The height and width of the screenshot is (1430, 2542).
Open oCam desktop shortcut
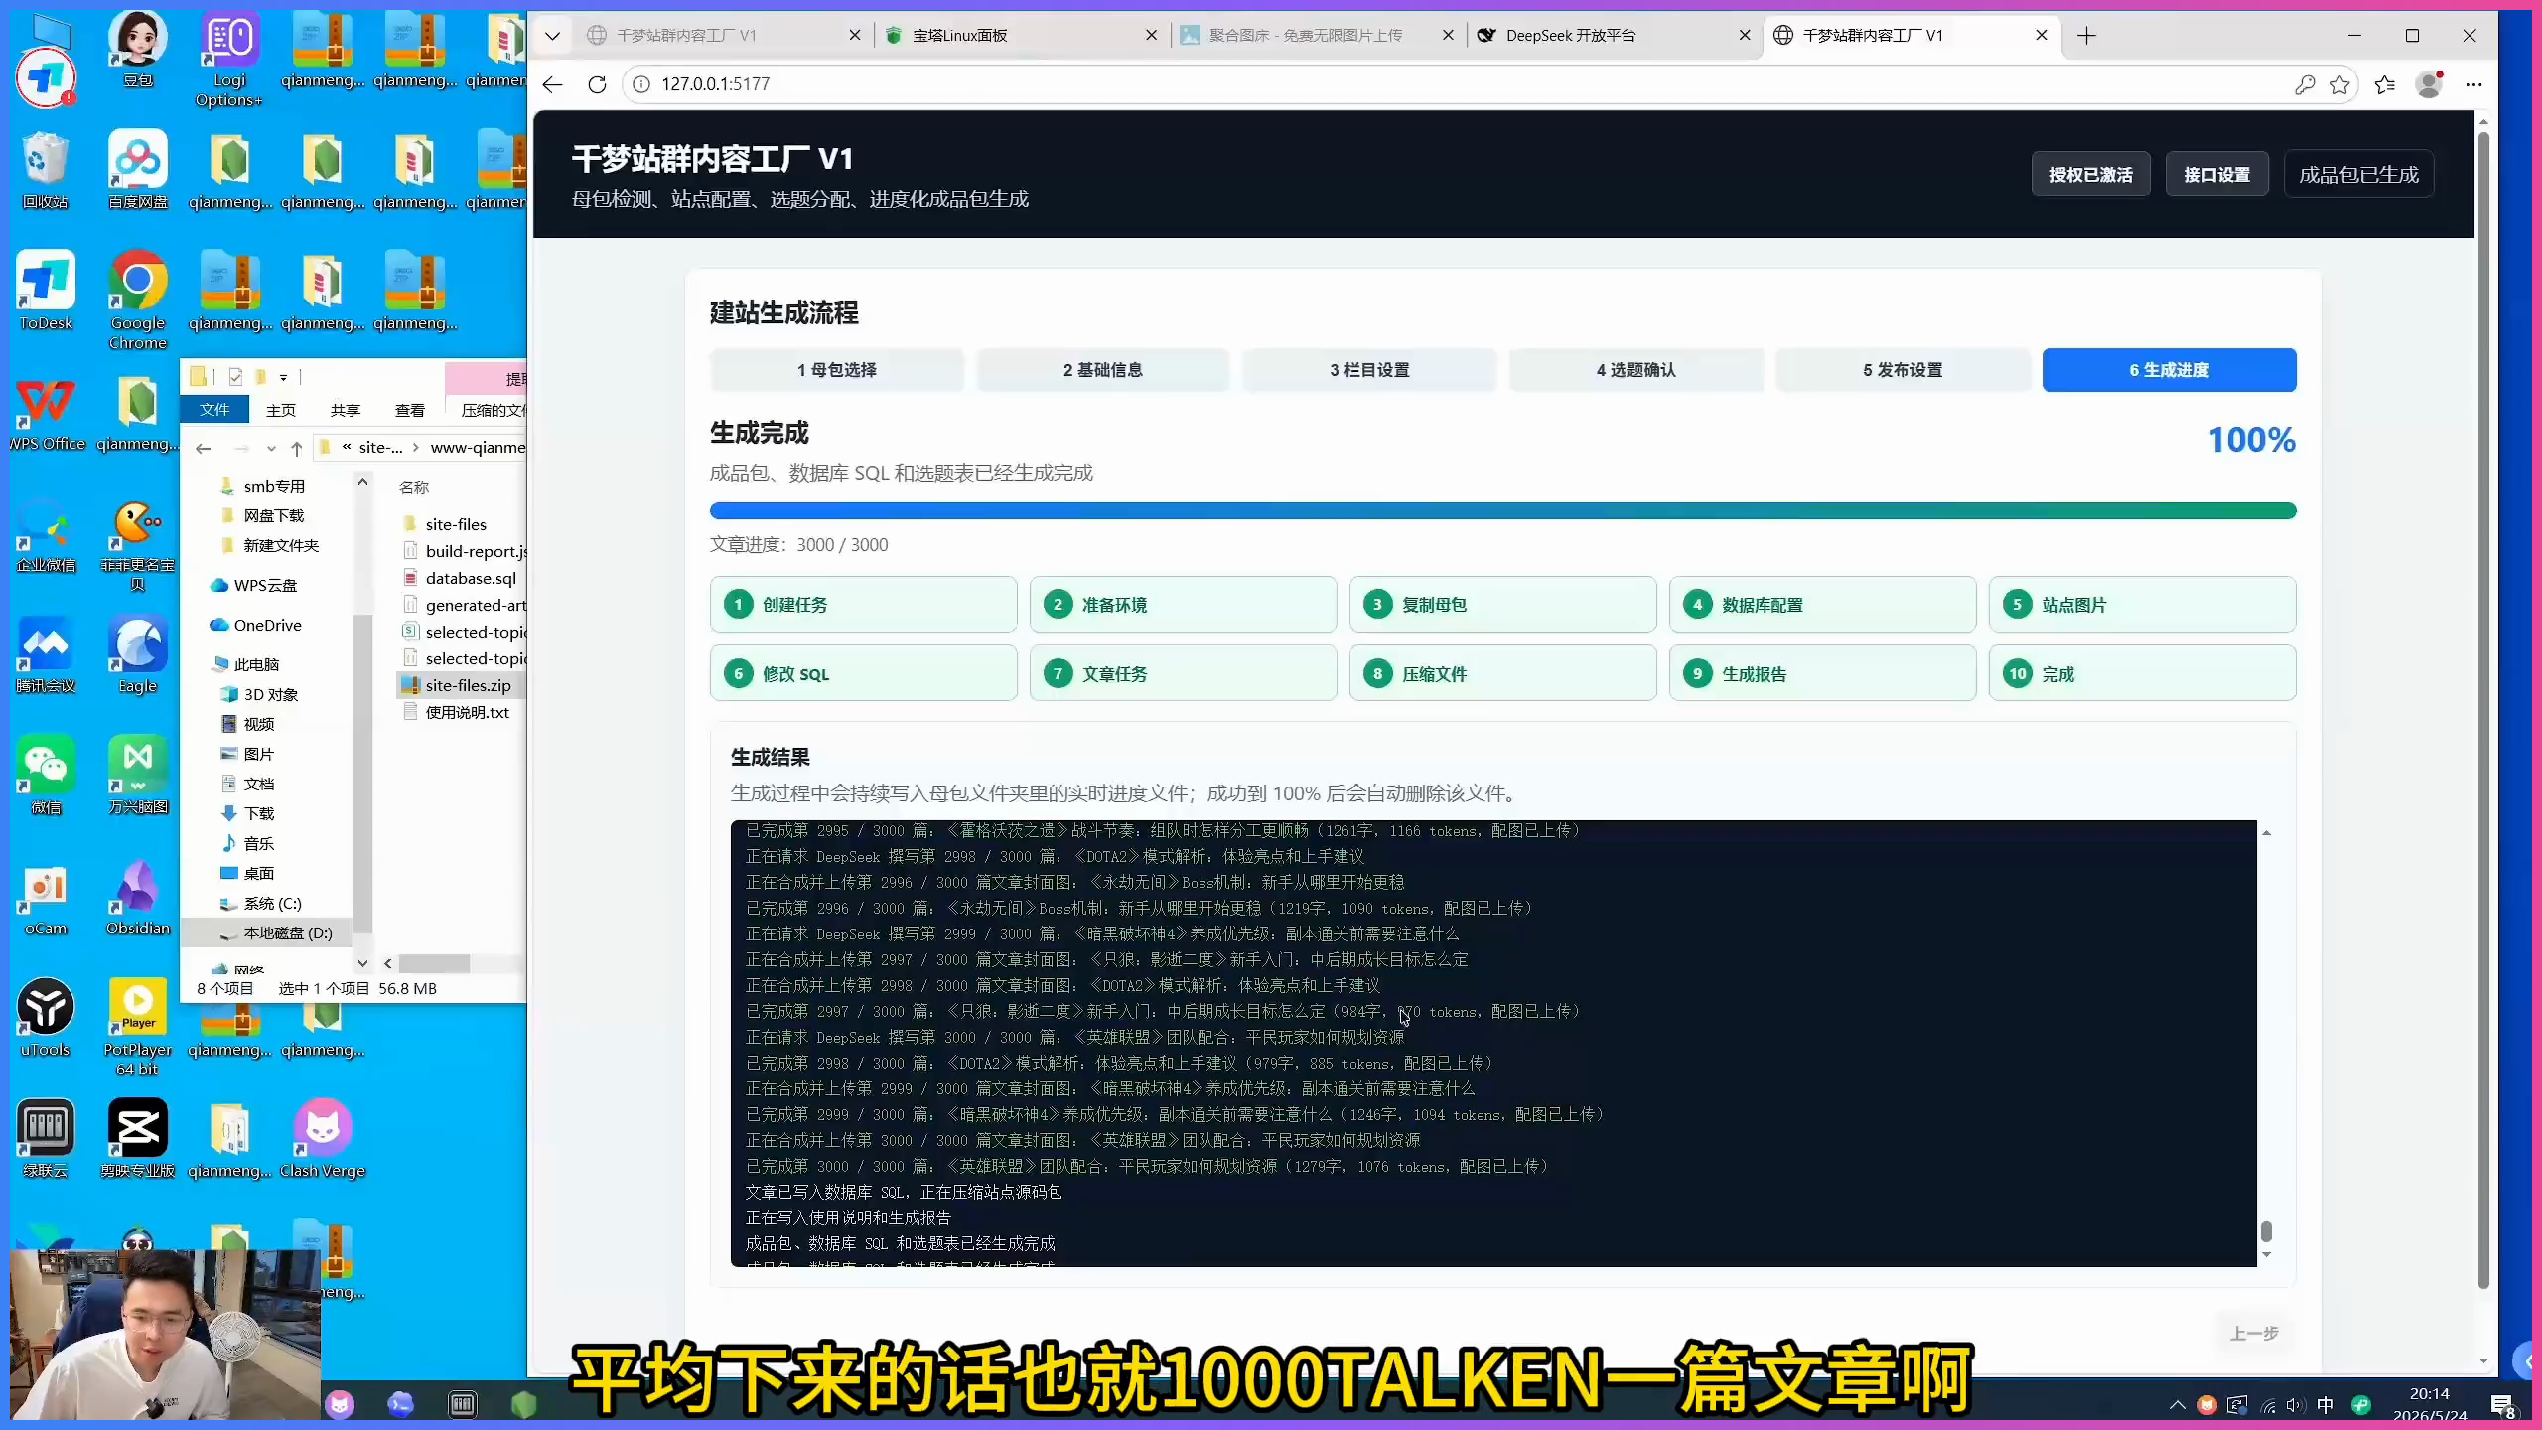pyautogui.click(x=45, y=898)
